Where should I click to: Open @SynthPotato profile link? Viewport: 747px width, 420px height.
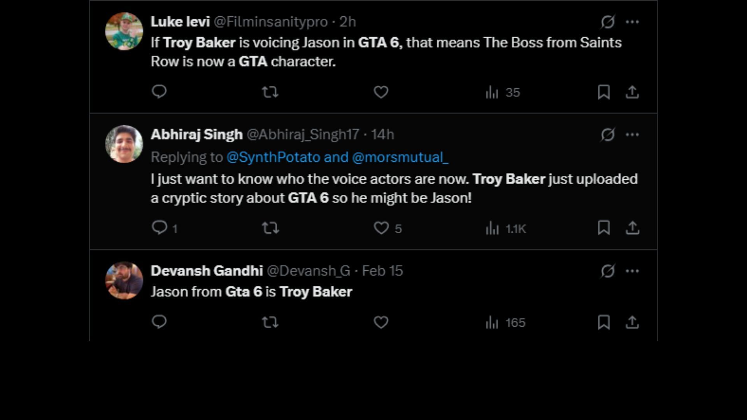coord(273,157)
